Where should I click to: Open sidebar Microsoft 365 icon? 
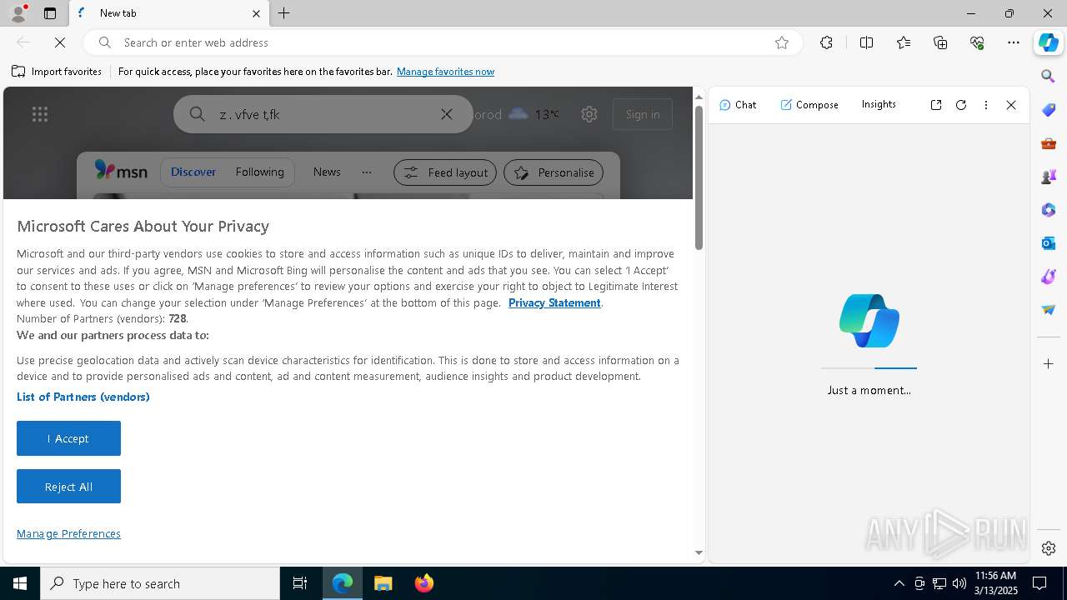pos(1049,209)
